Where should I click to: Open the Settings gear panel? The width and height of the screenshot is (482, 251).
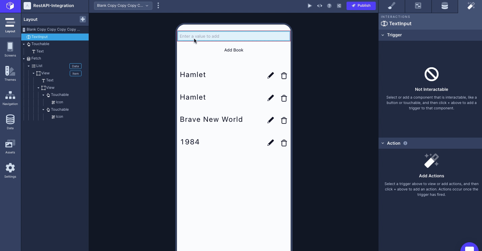pos(10,171)
